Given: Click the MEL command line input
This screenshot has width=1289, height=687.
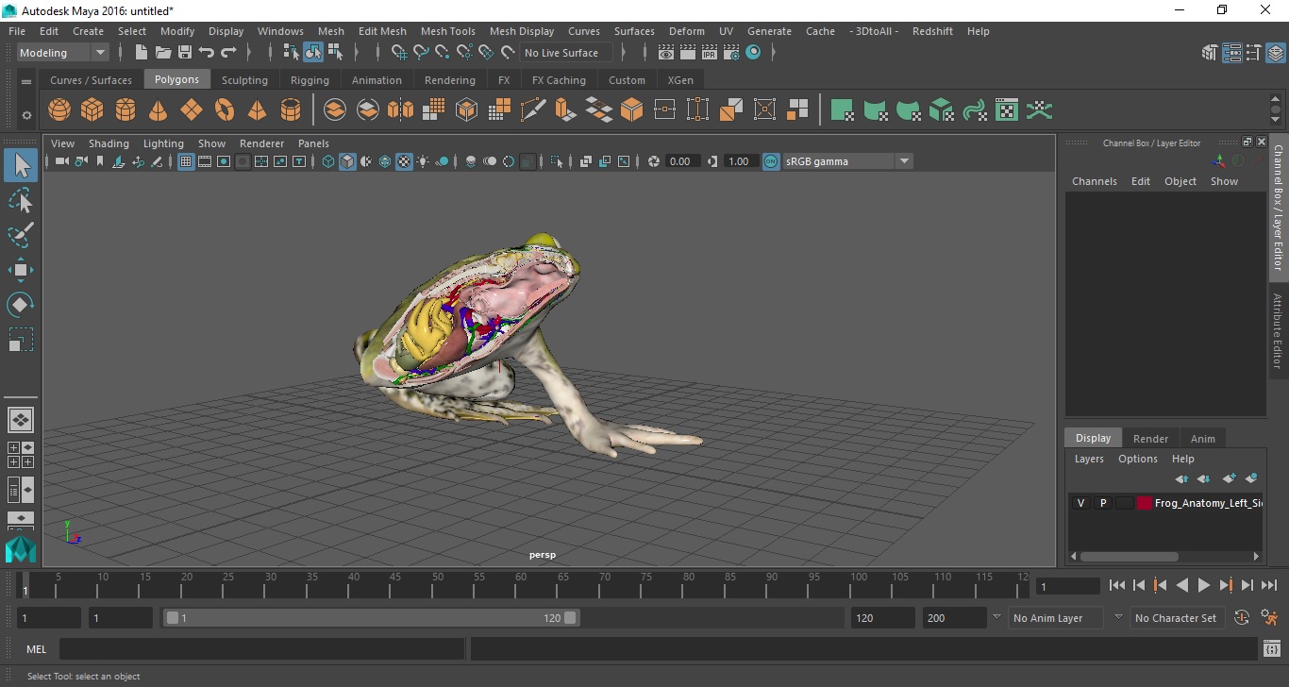Looking at the screenshot, I should tap(262, 648).
